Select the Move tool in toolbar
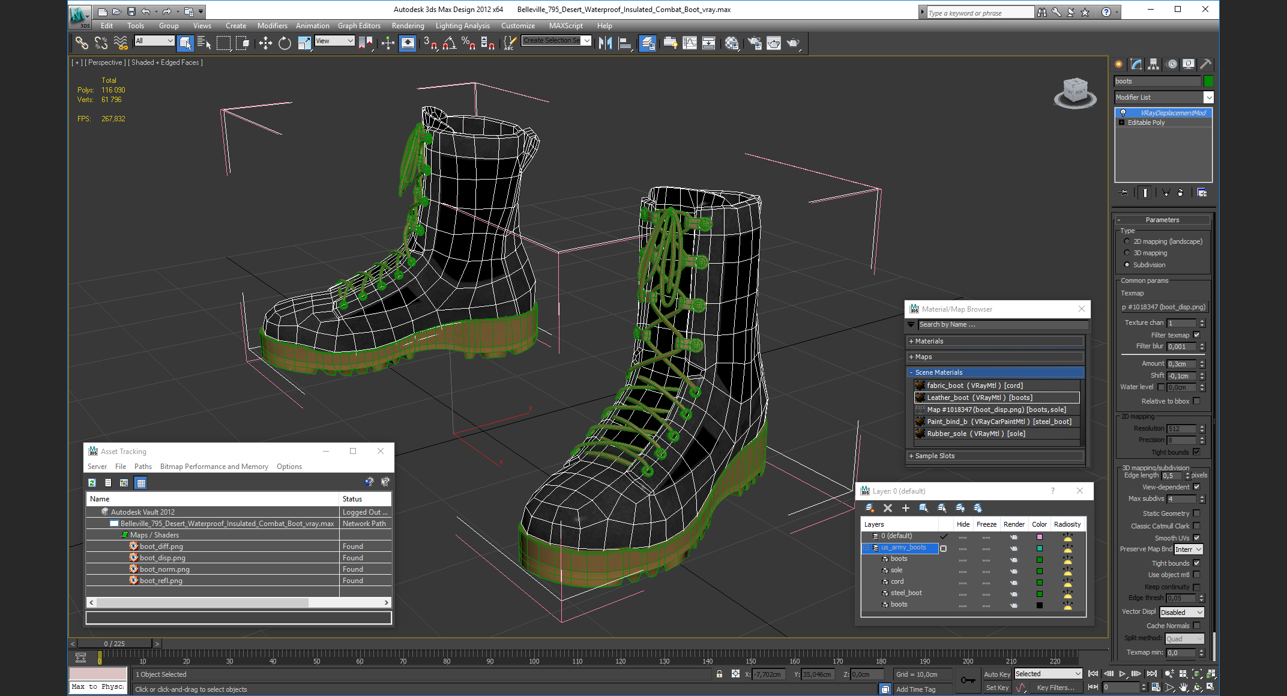Image resolution: width=1287 pixels, height=696 pixels. (x=265, y=43)
